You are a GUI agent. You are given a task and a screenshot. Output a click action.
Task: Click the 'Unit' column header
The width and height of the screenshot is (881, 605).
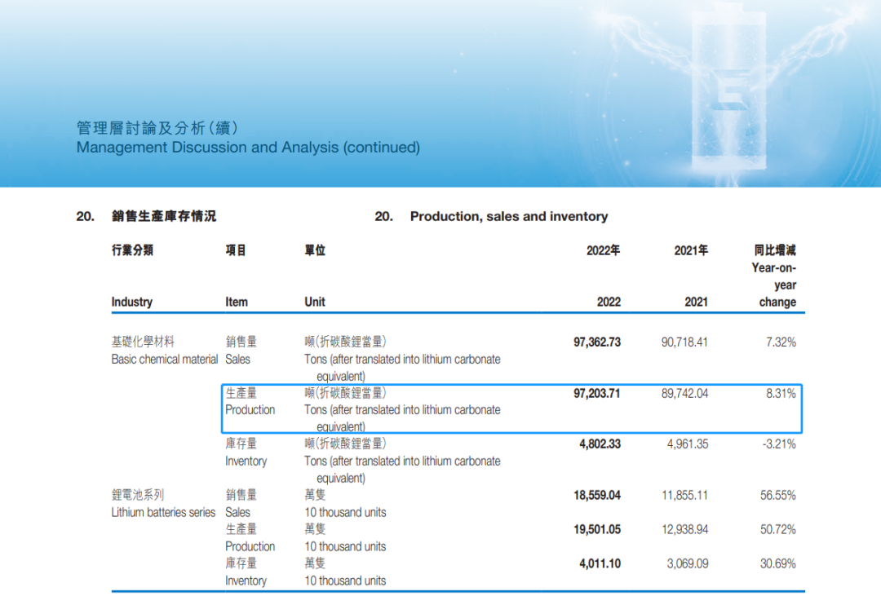(x=315, y=302)
